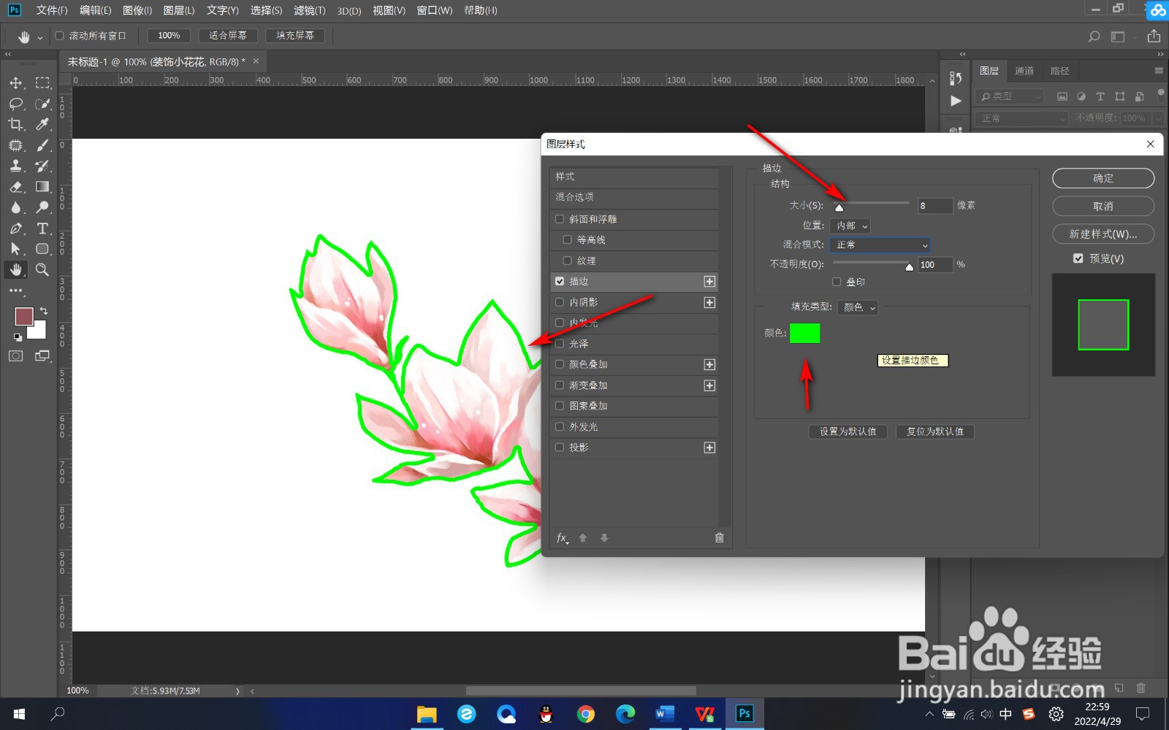
Task: Open File menu
Action: [x=52, y=10]
